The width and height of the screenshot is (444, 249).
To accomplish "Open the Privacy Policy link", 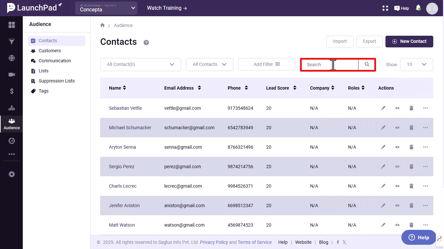I will click(214, 242).
